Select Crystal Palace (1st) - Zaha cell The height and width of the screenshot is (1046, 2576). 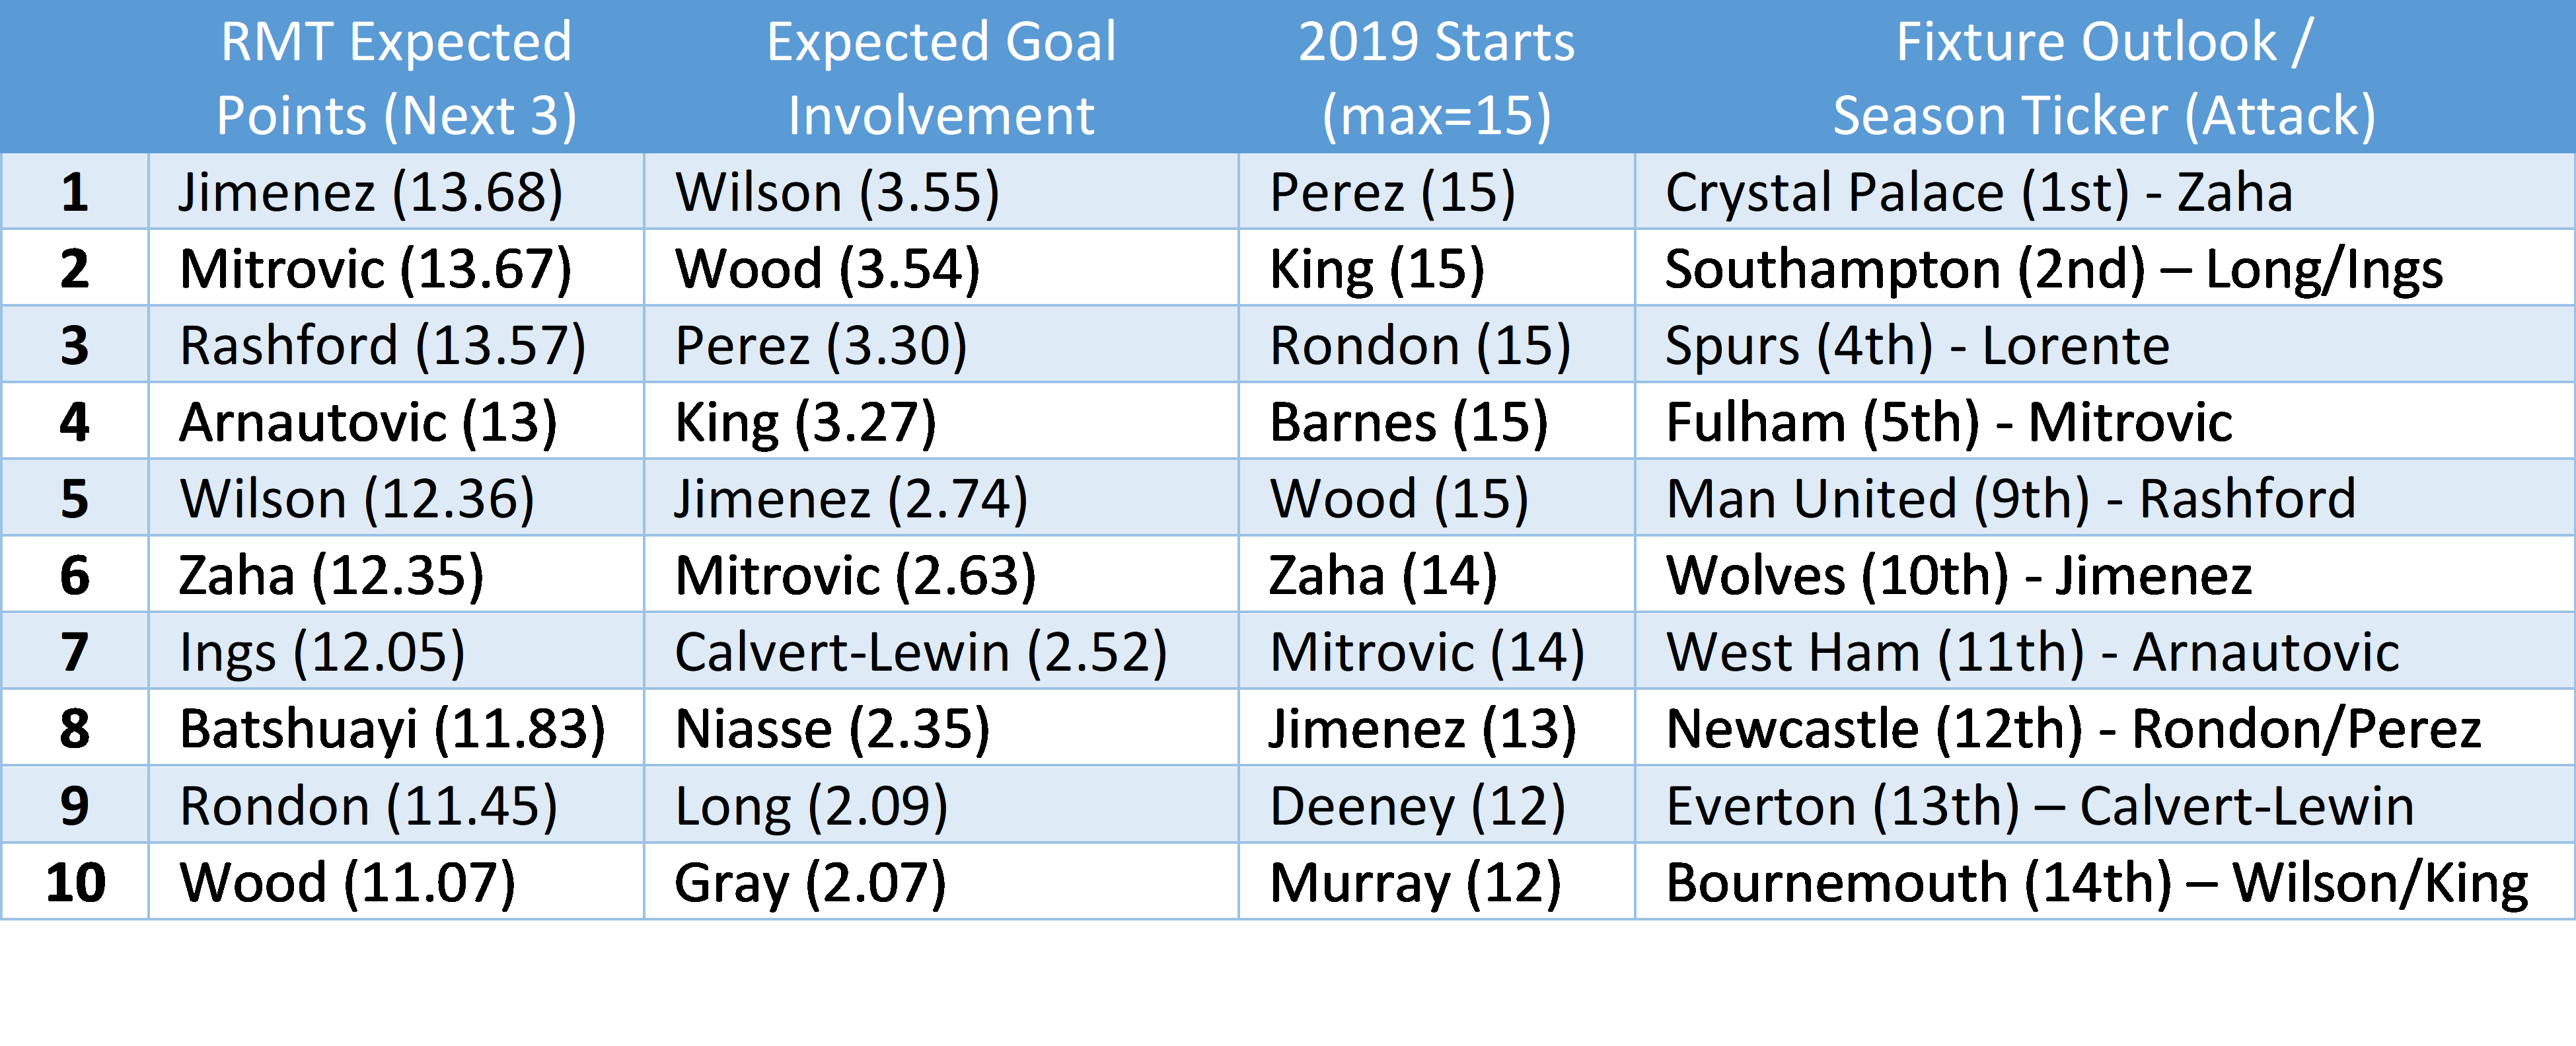(1978, 192)
